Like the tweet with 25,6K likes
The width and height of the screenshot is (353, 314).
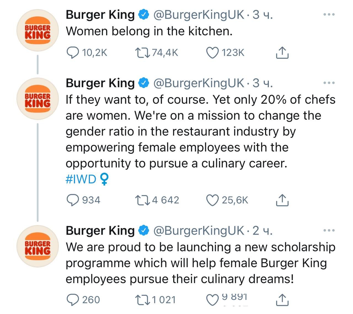212,200
